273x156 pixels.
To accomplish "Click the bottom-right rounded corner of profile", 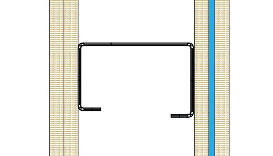I will coord(191,114).
